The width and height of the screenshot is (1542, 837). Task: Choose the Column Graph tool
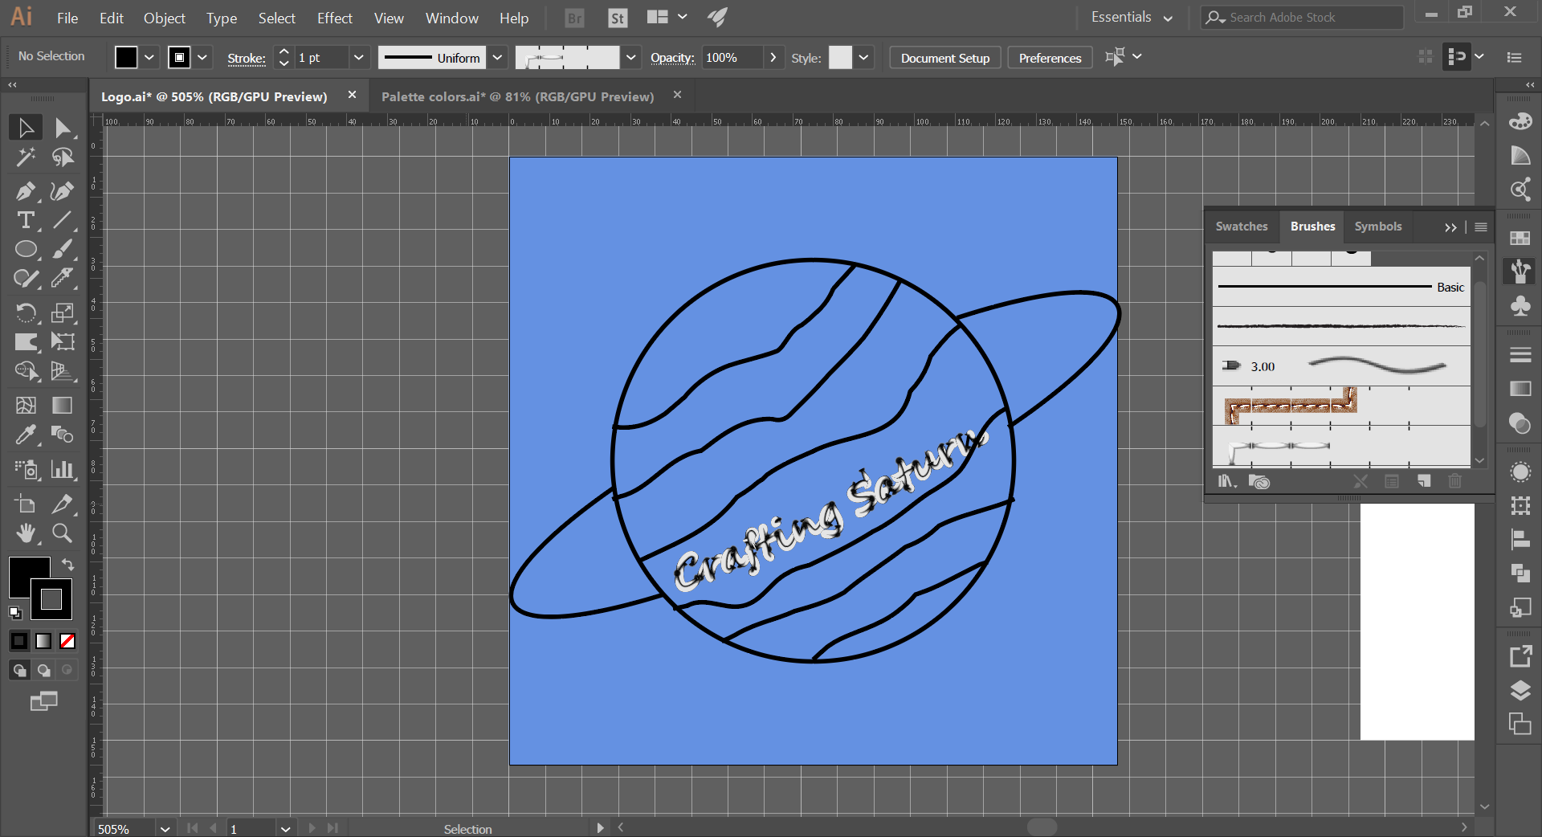(63, 469)
